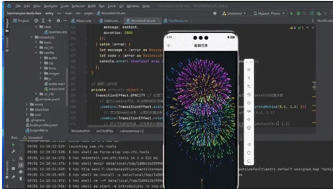The height and width of the screenshot is (189, 333).
Task: Collapse the resources folder
Action: point(31,37)
